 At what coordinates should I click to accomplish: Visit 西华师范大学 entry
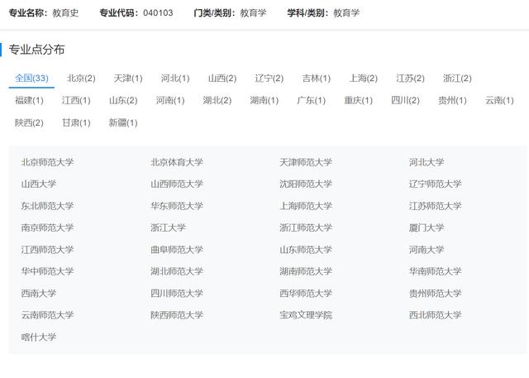pyautogui.click(x=306, y=294)
